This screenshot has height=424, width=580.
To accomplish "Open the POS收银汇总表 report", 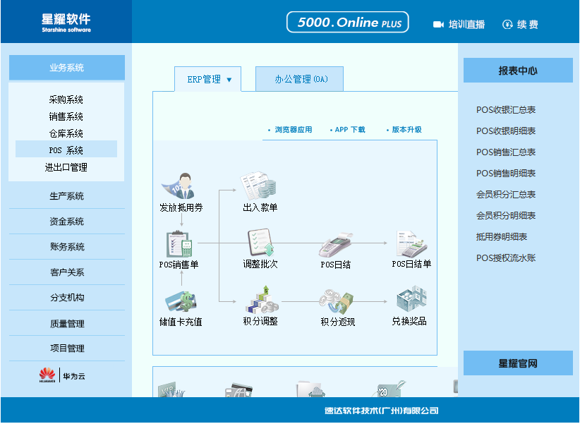I will click(x=506, y=110).
